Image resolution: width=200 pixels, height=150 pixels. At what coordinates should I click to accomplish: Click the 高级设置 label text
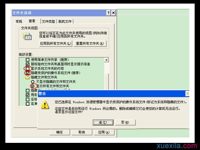tap(26, 55)
